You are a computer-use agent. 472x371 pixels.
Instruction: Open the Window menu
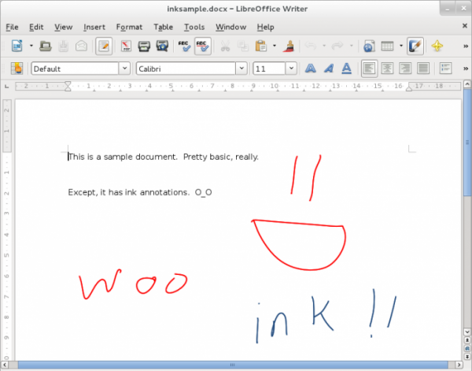[x=230, y=27]
